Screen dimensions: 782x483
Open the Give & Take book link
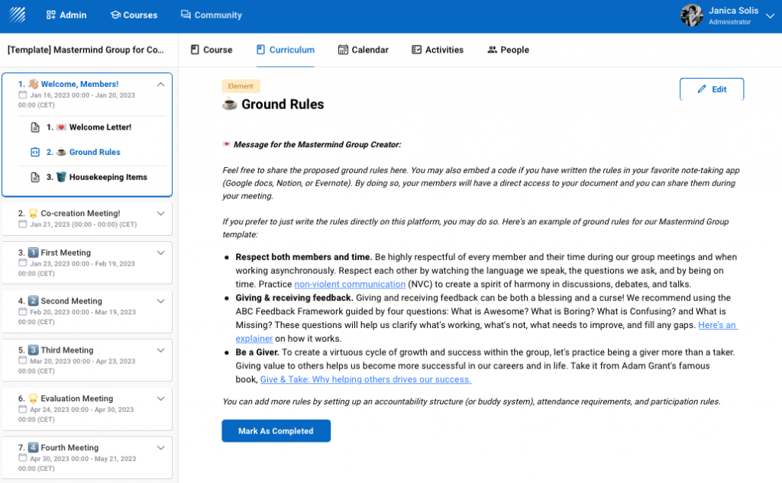[x=365, y=379]
